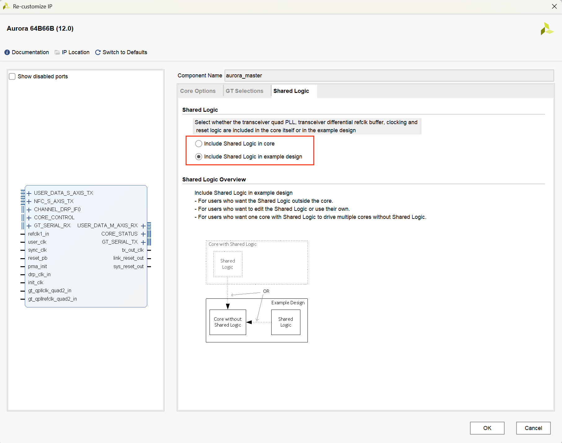
Task: Edit the Component Name field
Action: pyautogui.click(x=310, y=76)
